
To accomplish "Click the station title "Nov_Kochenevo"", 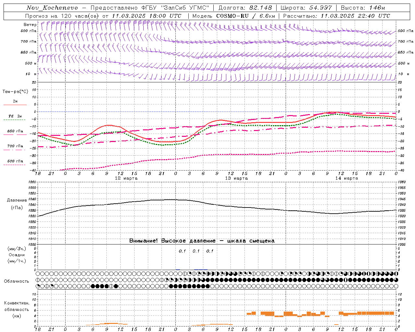I will click(52, 8).
